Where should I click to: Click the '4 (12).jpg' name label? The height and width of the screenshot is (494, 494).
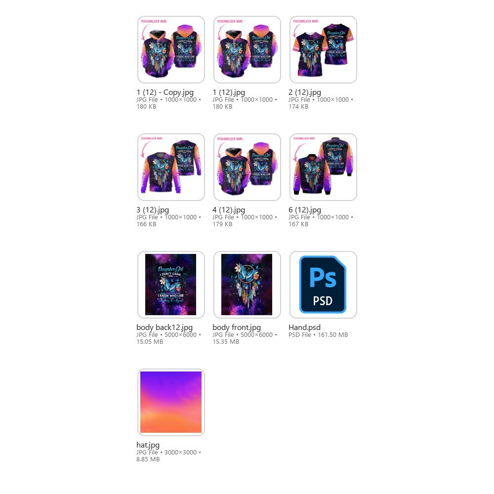coord(229,210)
